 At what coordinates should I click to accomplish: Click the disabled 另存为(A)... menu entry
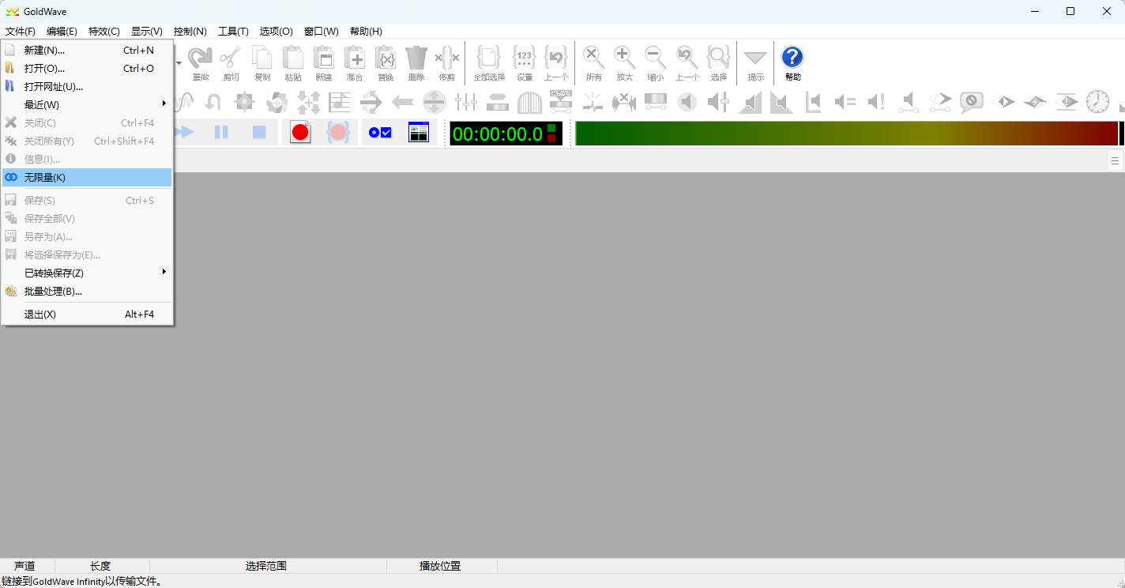click(x=87, y=236)
